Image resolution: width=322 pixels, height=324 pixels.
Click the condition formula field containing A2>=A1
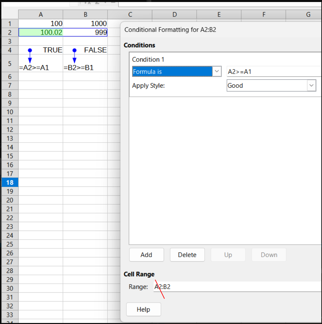click(274, 72)
